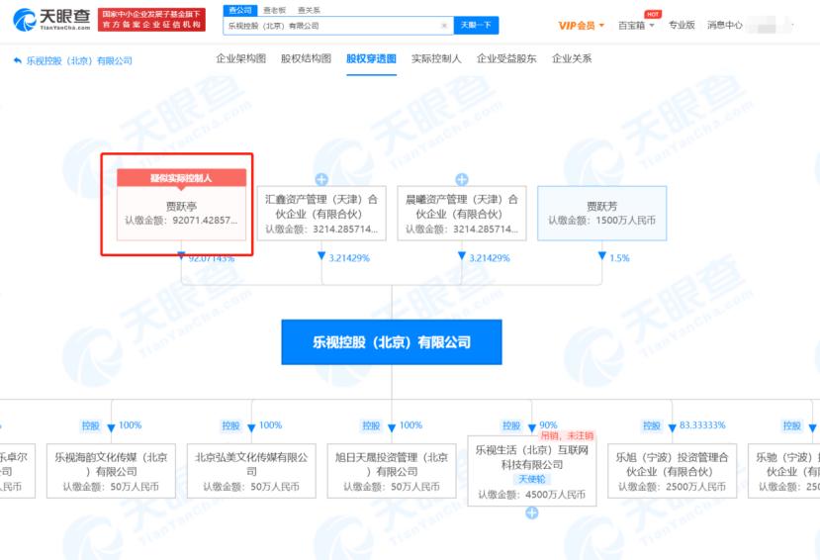The image size is (820, 560).
Task: Click the 1.5% share under 贾跃芳
Action: 620,258
